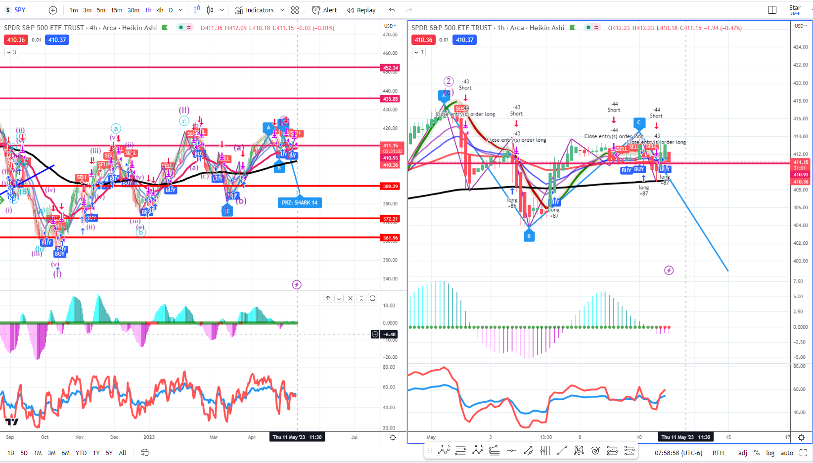Choose the 4h timeframe
The image size is (813, 463).
160,10
